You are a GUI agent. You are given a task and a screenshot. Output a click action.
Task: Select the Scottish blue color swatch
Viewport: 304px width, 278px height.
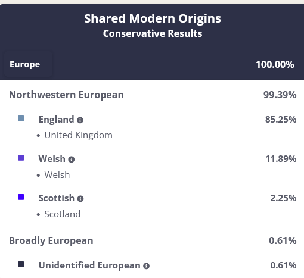21,197
